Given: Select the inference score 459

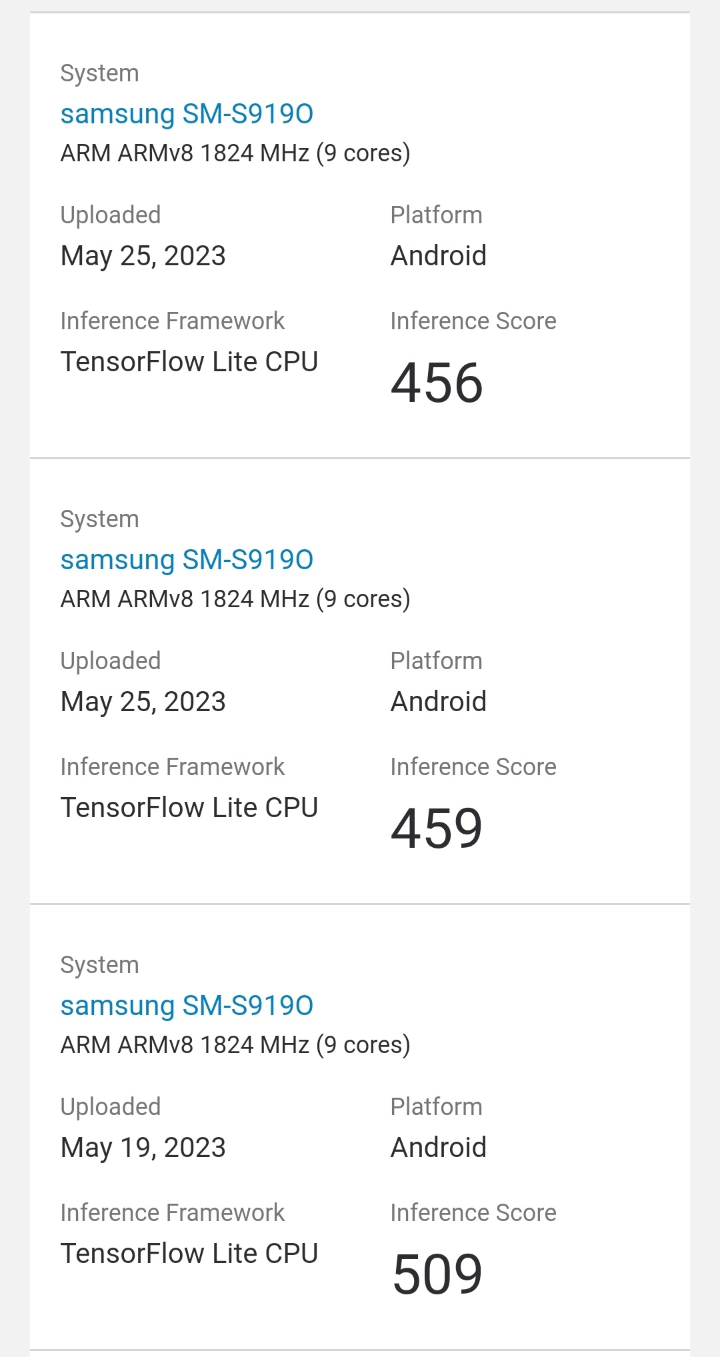Looking at the screenshot, I should (437, 828).
